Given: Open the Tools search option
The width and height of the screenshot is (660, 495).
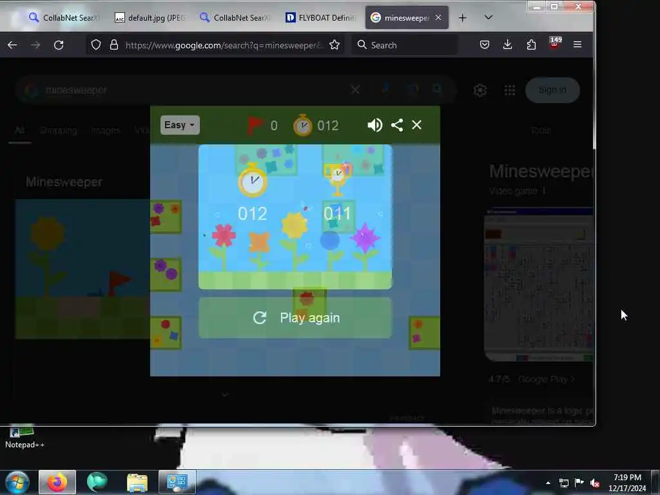Looking at the screenshot, I should (x=541, y=130).
